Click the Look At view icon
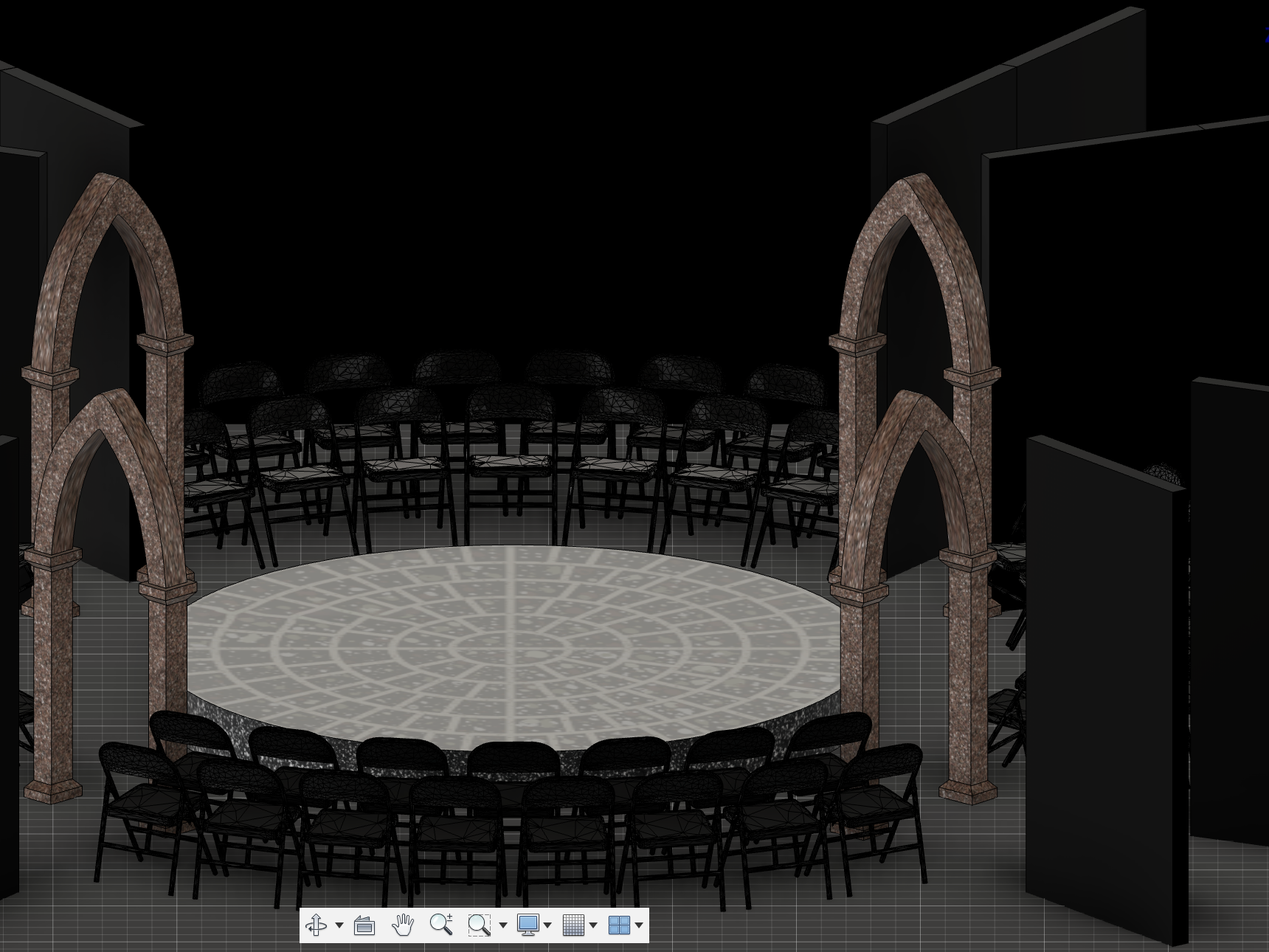The height and width of the screenshot is (952, 1269). click(364, 925)
